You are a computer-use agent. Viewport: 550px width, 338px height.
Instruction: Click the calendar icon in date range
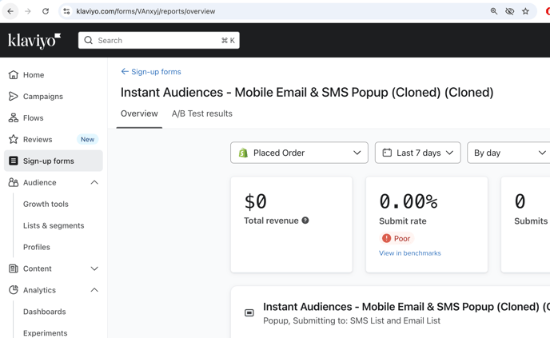pos(387,153)
